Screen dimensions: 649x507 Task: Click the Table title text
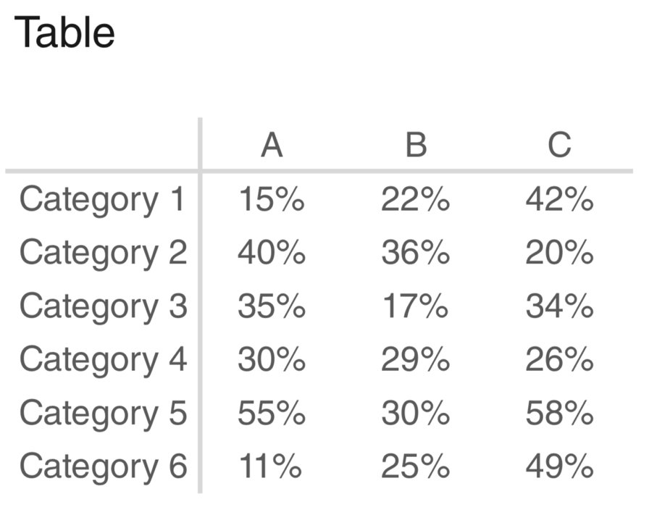[64, 33]
